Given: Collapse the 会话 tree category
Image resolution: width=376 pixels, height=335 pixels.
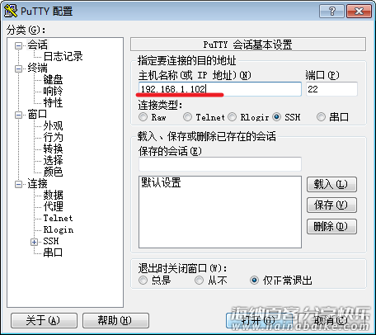Looking at the screenshot, I should pyautogui.click(x=18, y=45).
